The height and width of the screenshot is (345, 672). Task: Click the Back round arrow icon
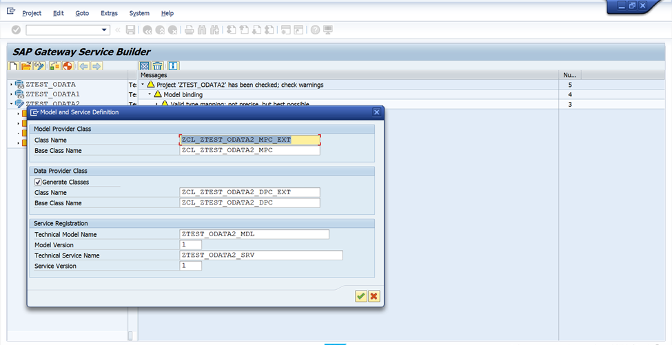[147, 30]
